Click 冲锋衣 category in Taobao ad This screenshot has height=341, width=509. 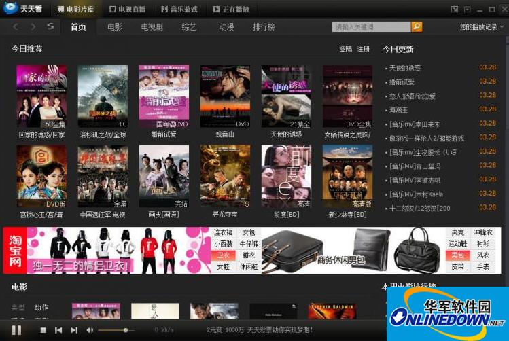tap(483, 232)
